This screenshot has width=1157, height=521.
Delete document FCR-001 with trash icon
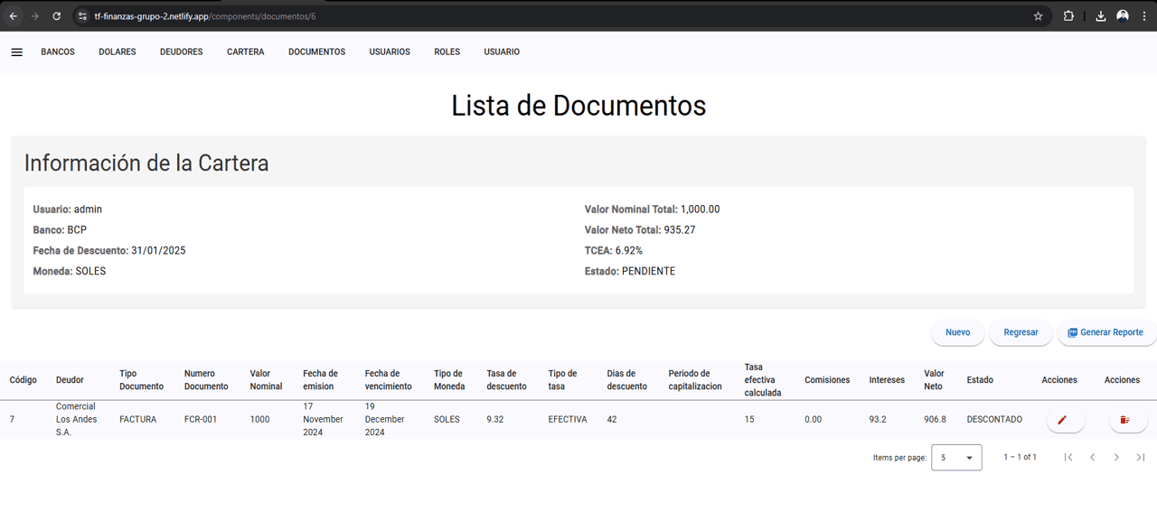coord(1125,420)
